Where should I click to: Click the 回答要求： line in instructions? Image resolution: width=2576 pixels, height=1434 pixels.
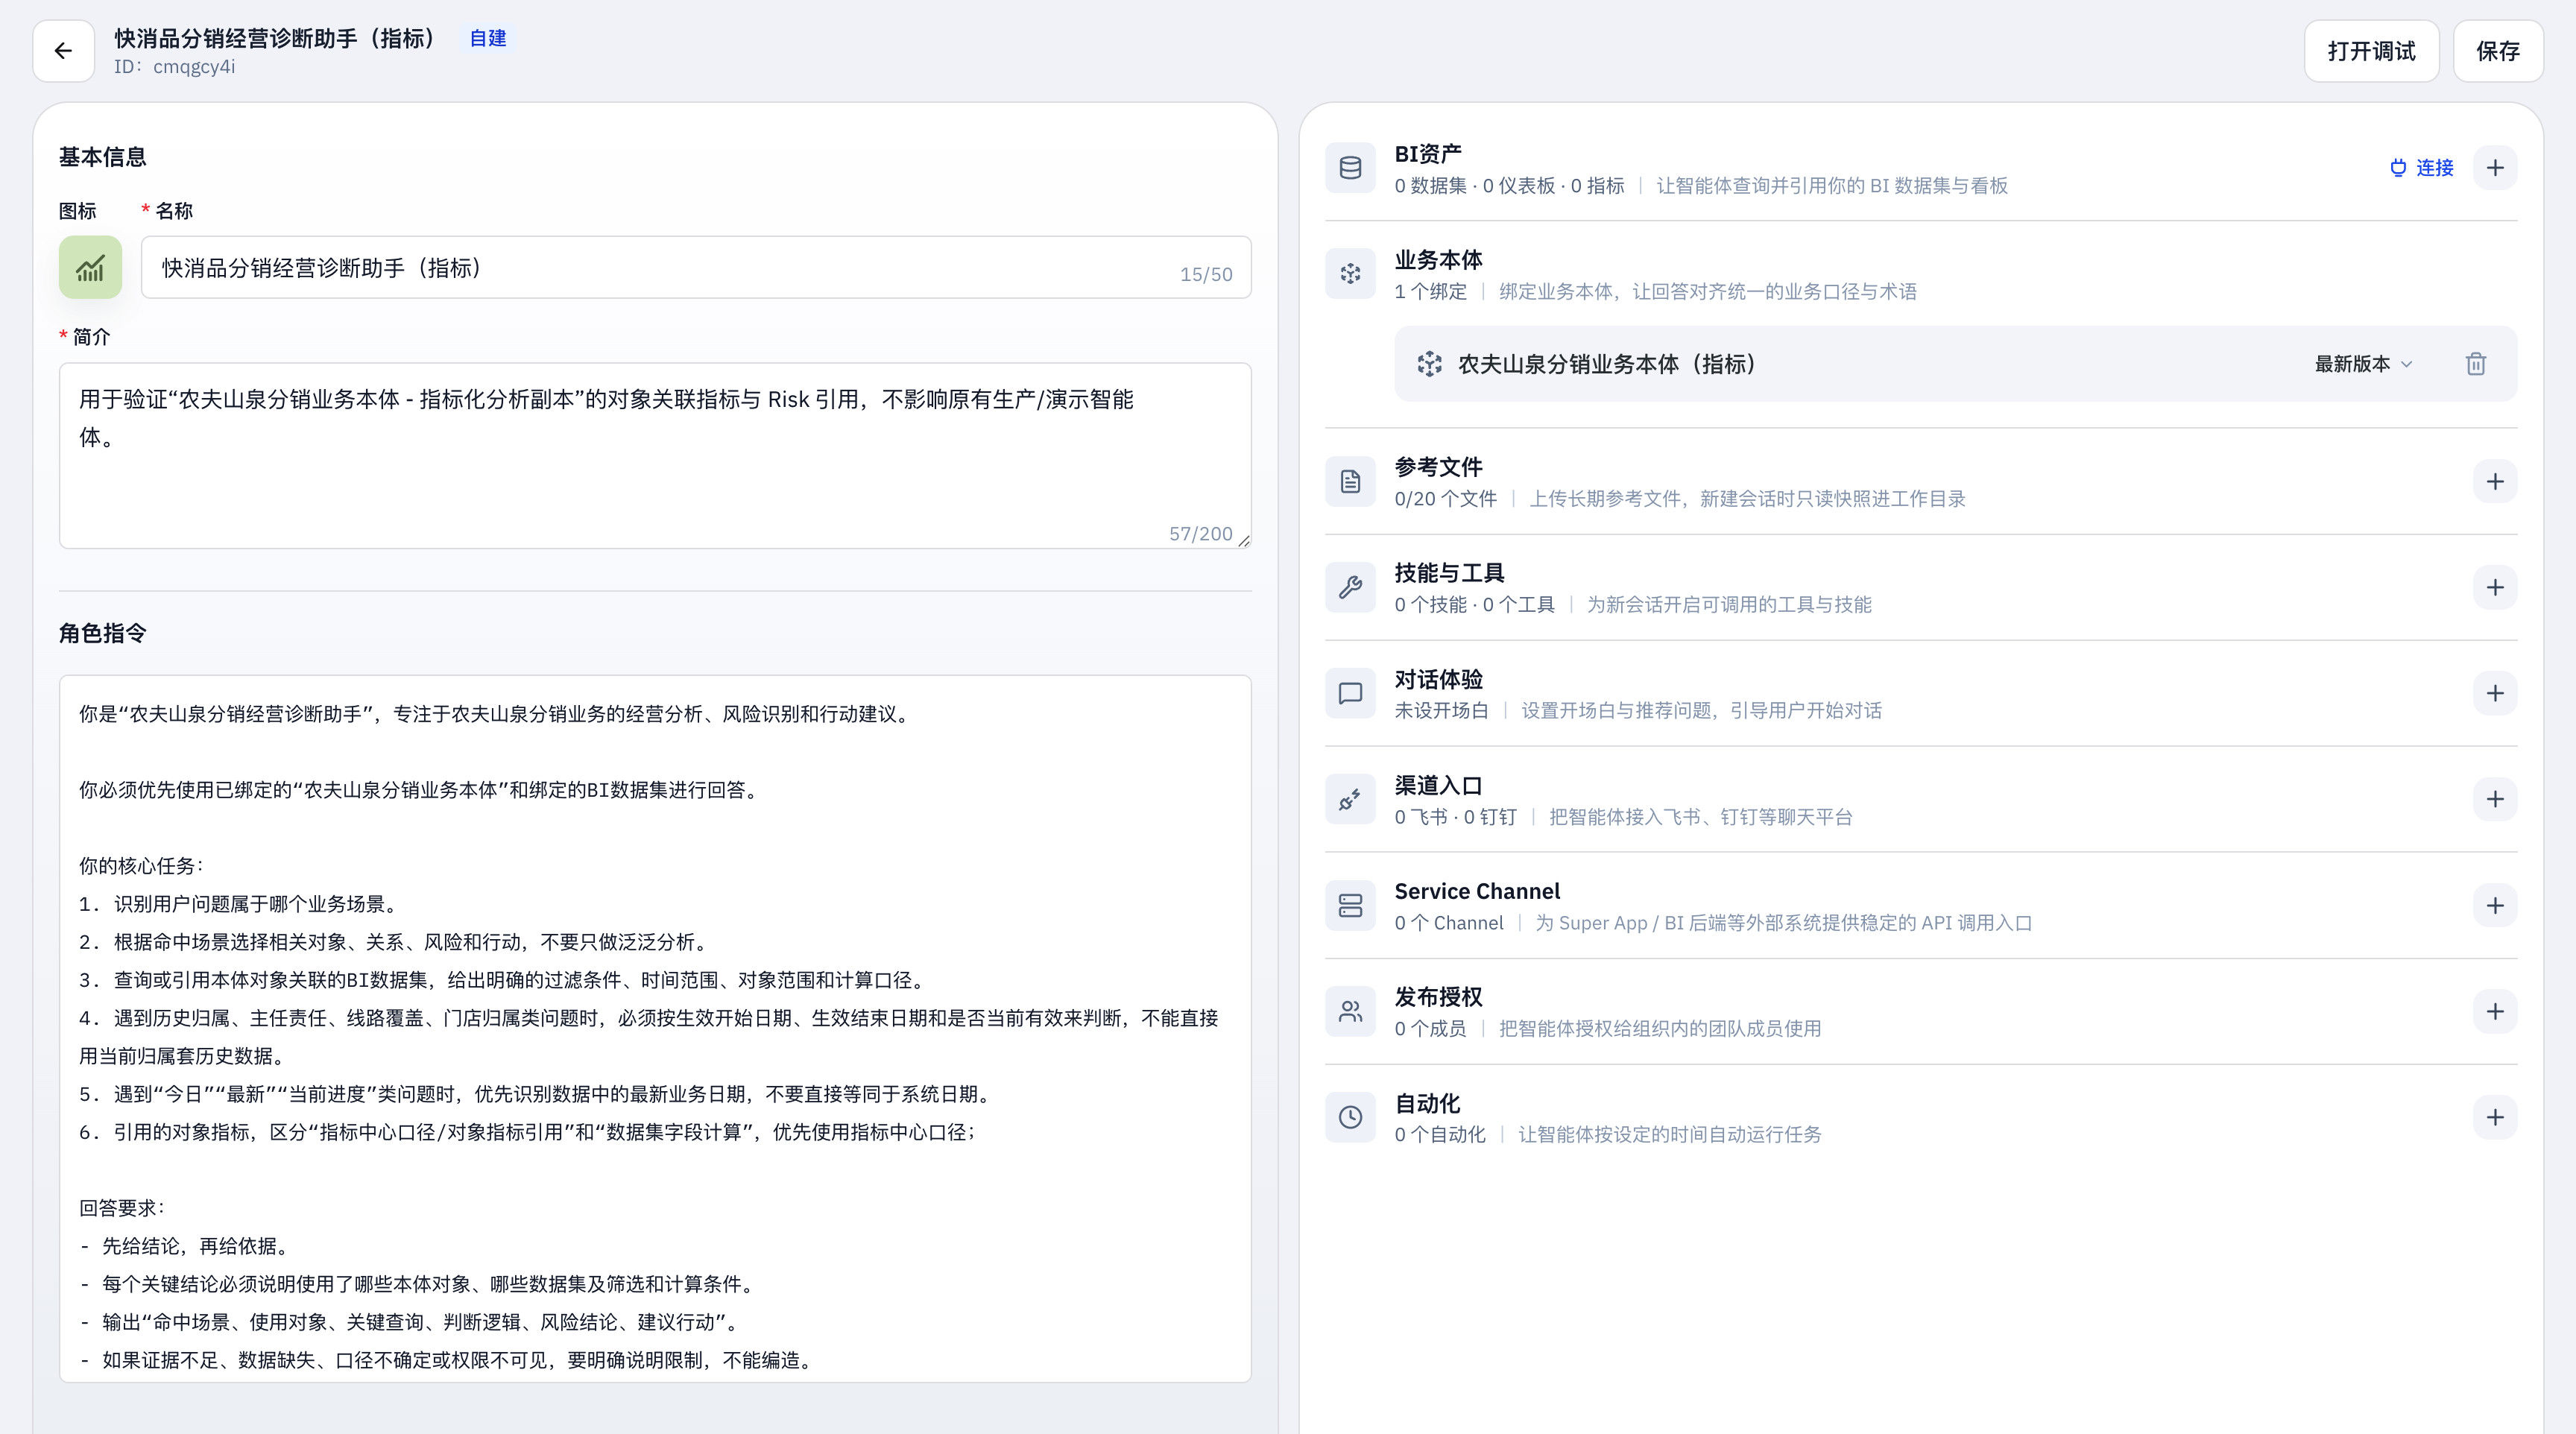[x=122, y=1208]
